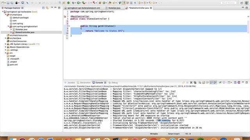The width and height of the screenshot is (250, 140).
Task: Close the Console view tab
Action: [x=105, y=82]
